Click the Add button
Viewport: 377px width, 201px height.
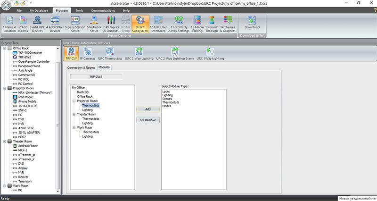coord(148,109)
